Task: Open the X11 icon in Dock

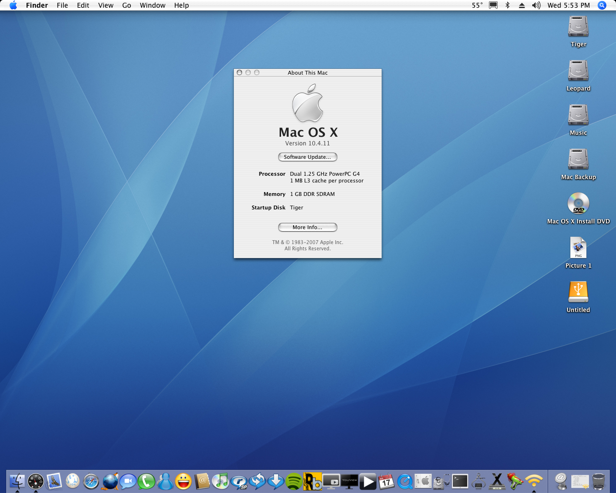Action: coord(497,481)
